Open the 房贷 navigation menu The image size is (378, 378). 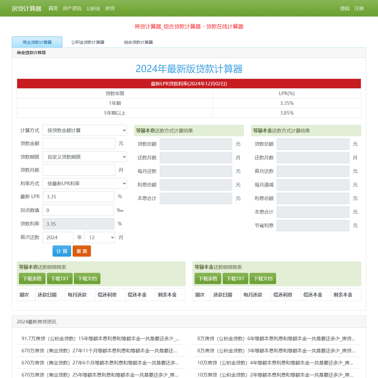(110, 8)
